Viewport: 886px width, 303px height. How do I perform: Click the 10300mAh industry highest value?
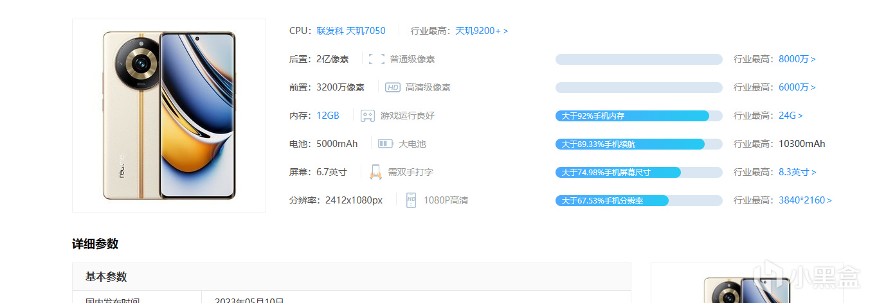[x=802, y=144]
